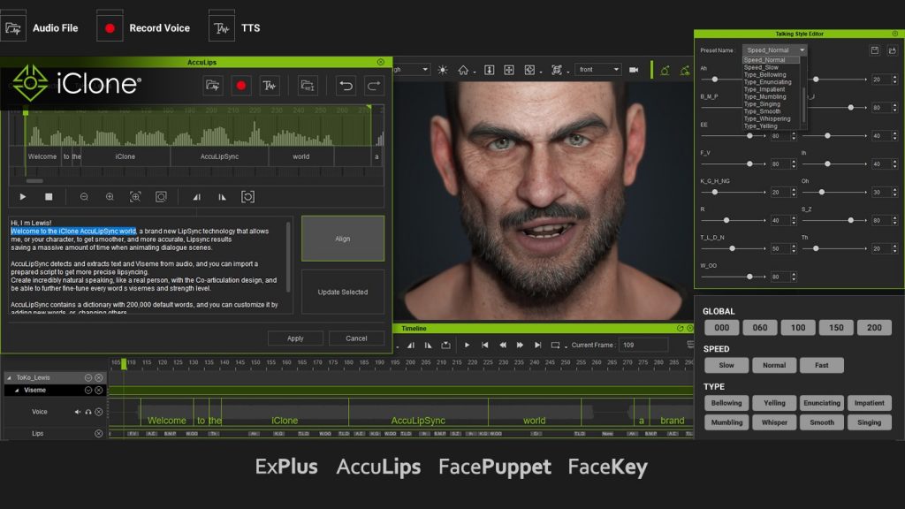Viewport: 905px width, 509px height.
Task: Undo last AccuLips edit
Action: pyautogui.click(x=346, y=86)
